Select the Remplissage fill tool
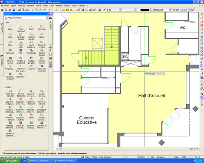Viewport: 204px width, 163px height. [31, 51]
